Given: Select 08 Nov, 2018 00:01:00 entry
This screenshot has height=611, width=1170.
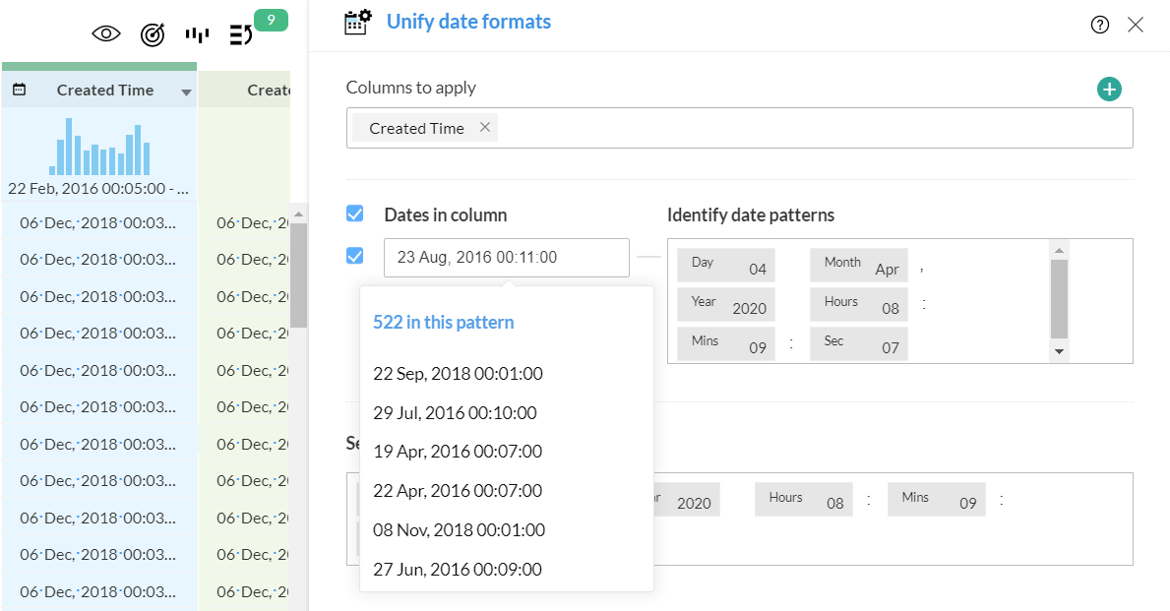Looking at the screenshot, I should click(x=459, y=529).
